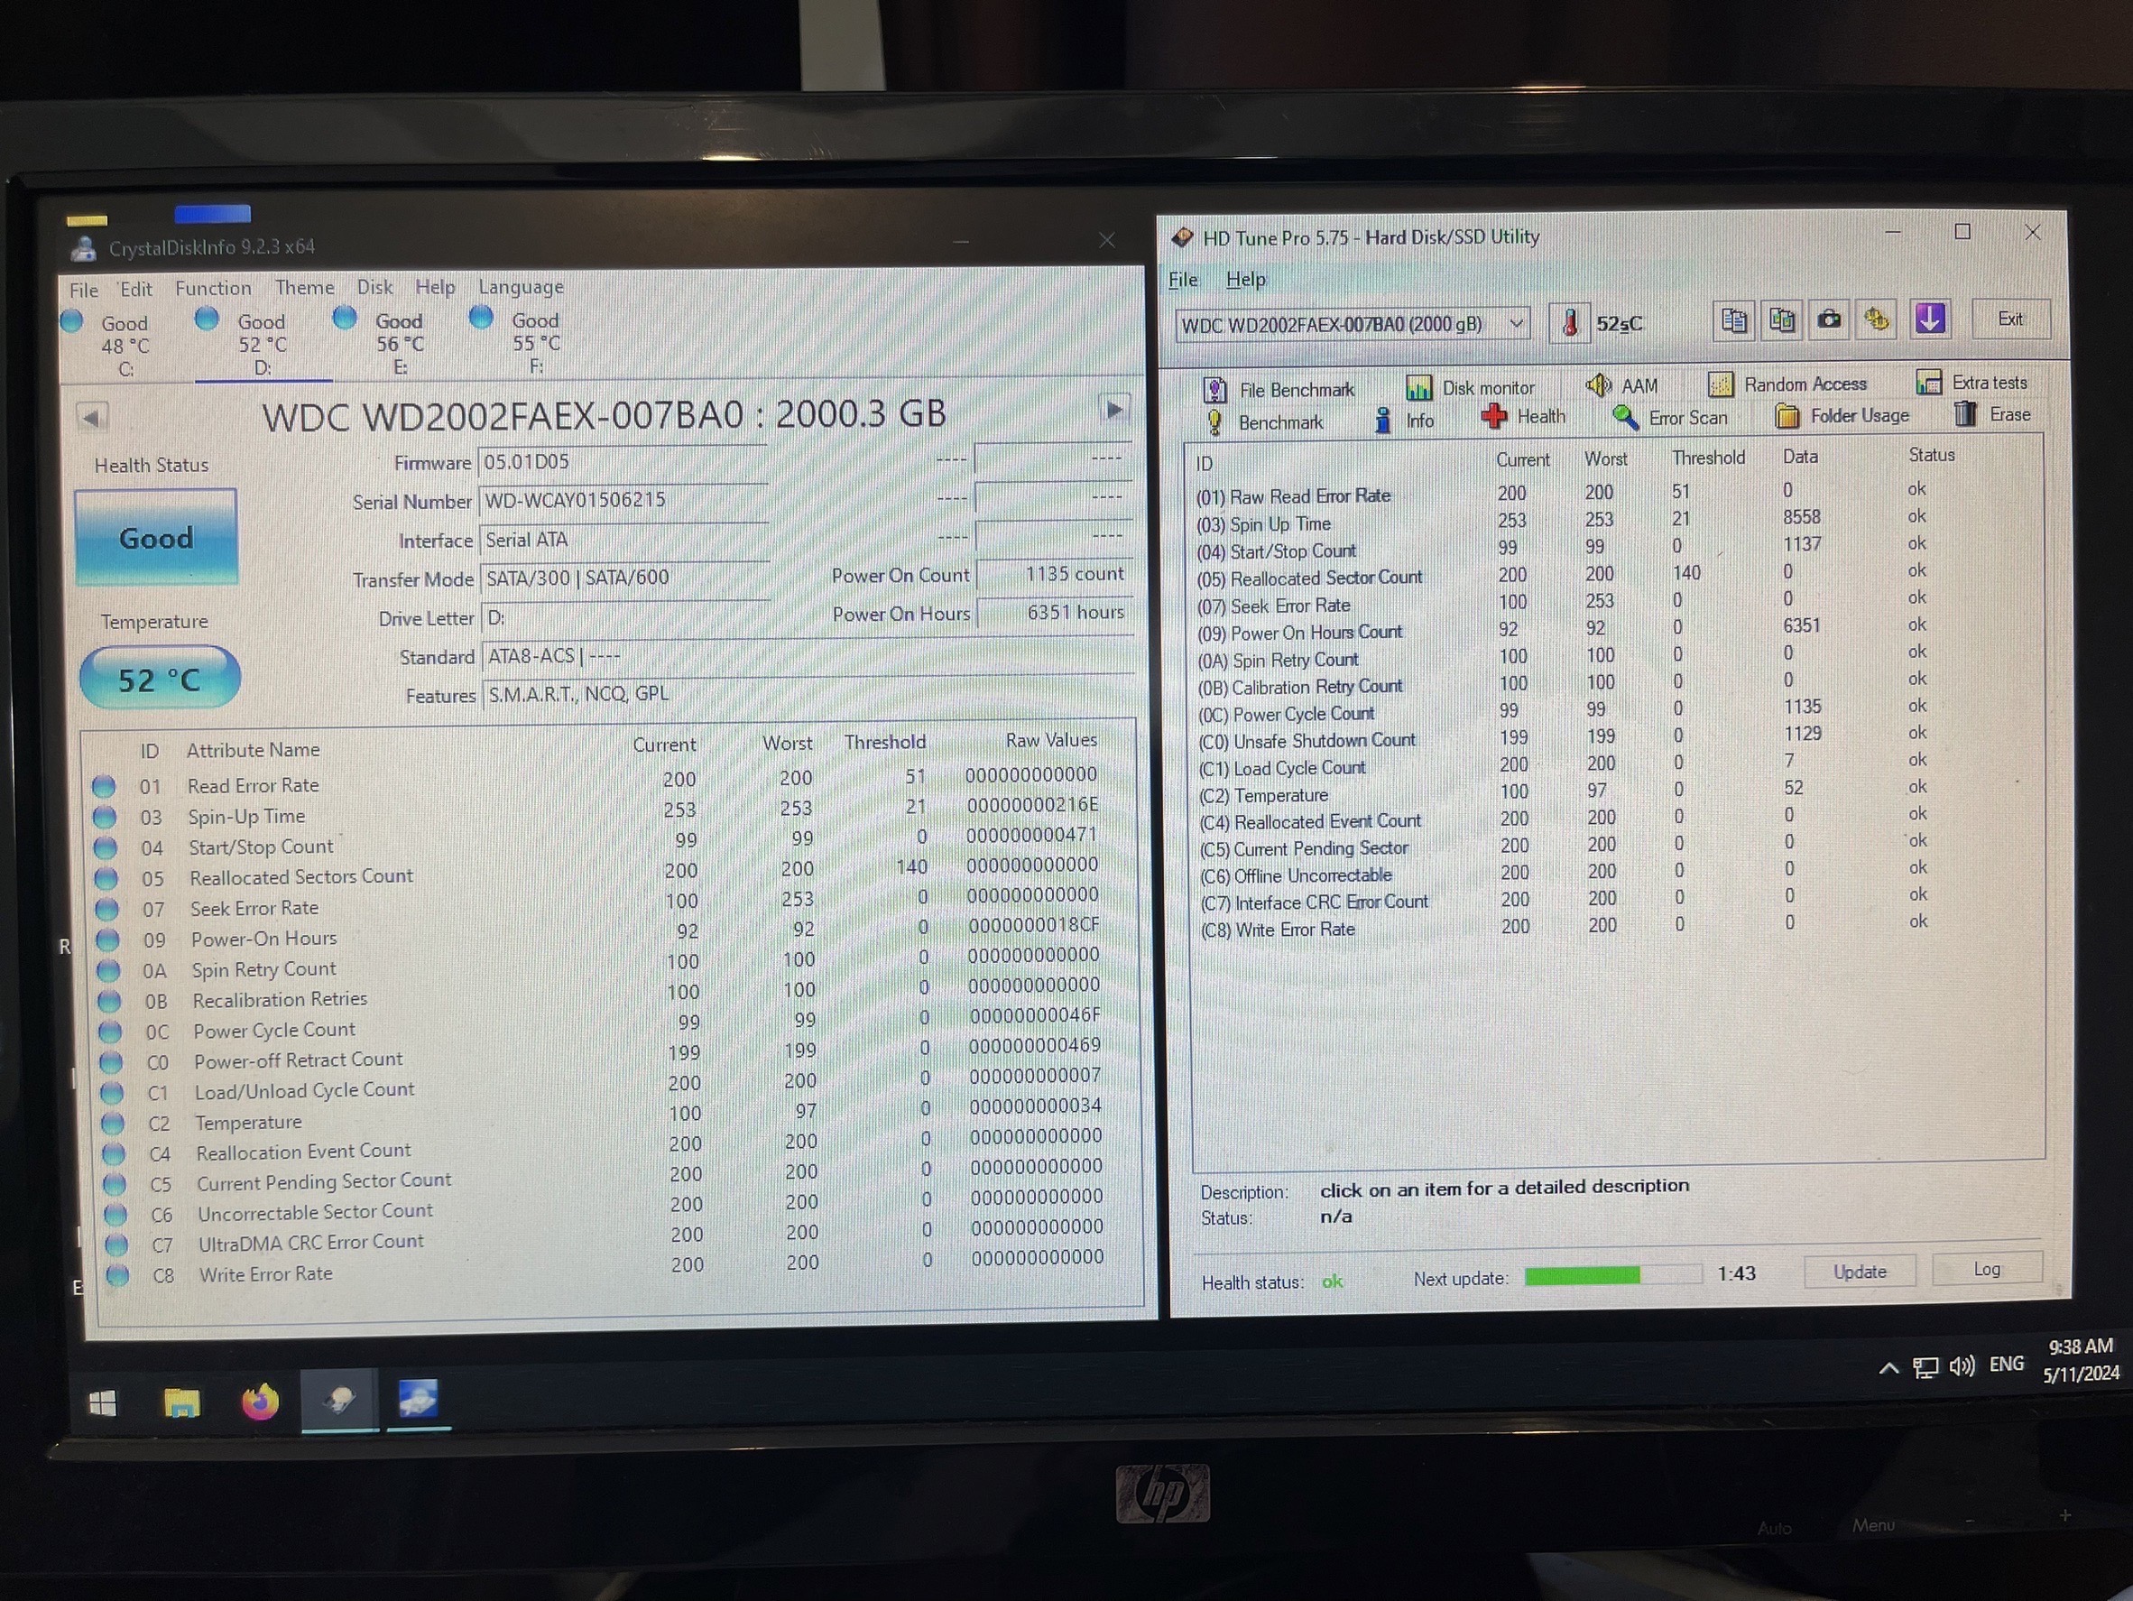
Task: Click the HD Tune options icon
Action: (1877, 319)
